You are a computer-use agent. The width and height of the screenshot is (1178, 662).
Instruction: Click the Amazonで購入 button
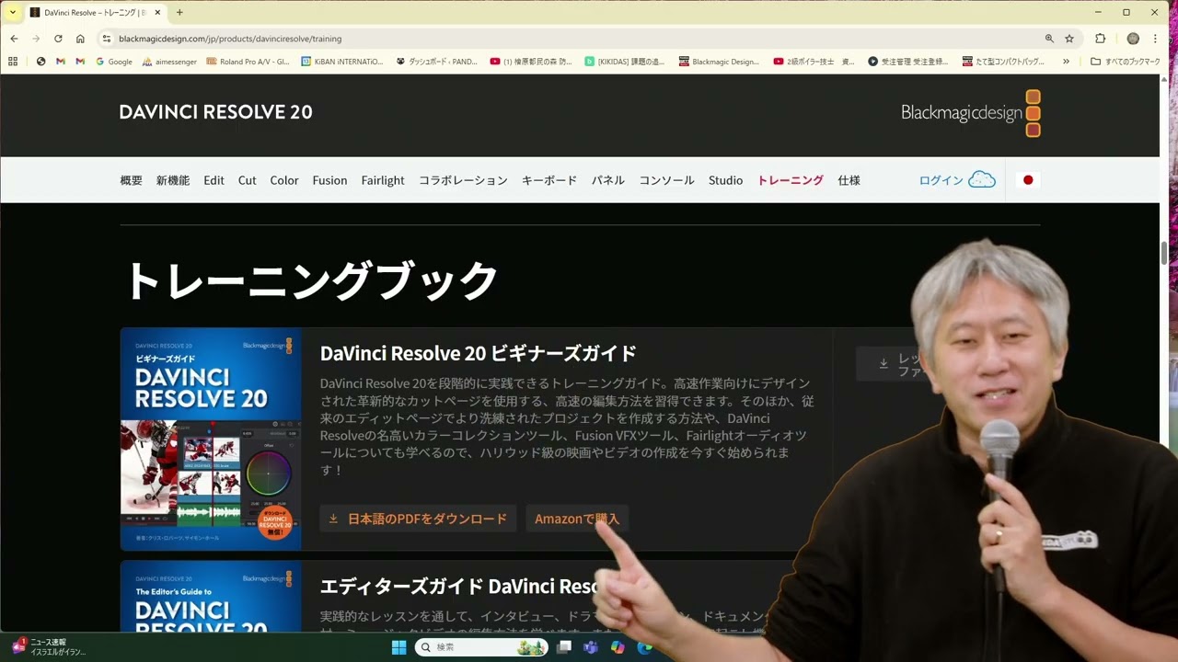click(577, 518)
